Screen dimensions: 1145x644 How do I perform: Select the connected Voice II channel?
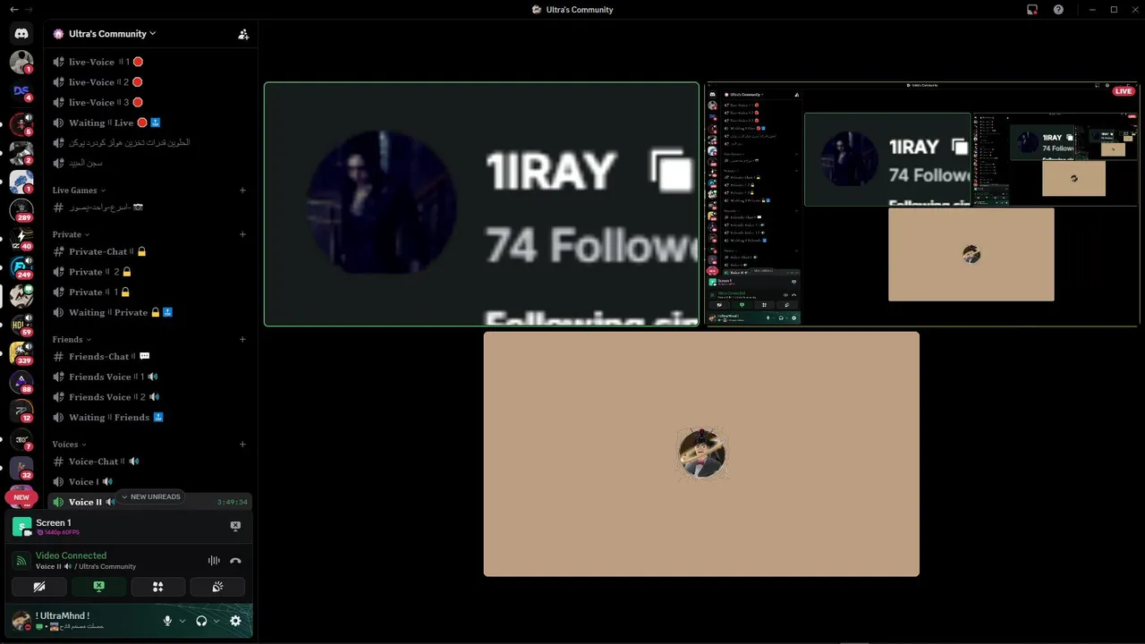tap(149, 502)
